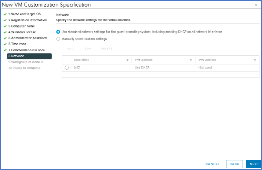Open the IPv6 Address column filter icon
Screen dimensions: 262x170
(x=255, y=60)
